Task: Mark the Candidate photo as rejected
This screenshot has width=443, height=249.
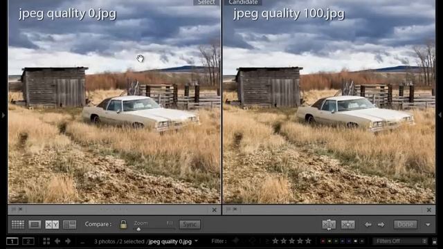Action: point(235,209)
